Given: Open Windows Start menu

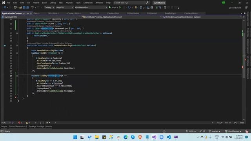Looking at the screenshot, I should pyautogui.click(x=75, y=137).
